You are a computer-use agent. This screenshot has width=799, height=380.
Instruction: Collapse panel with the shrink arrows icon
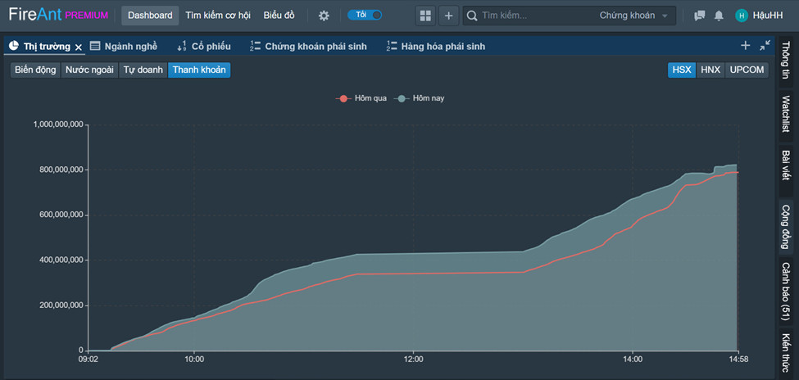point(765,46)
